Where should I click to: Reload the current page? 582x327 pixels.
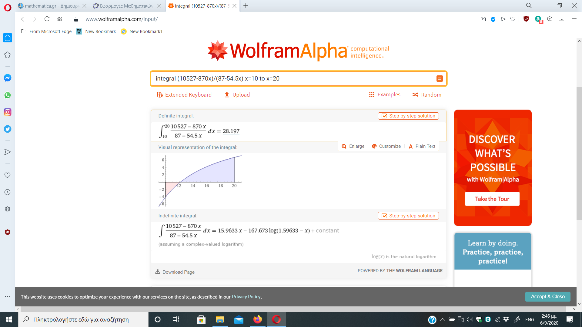pos(47,19)
